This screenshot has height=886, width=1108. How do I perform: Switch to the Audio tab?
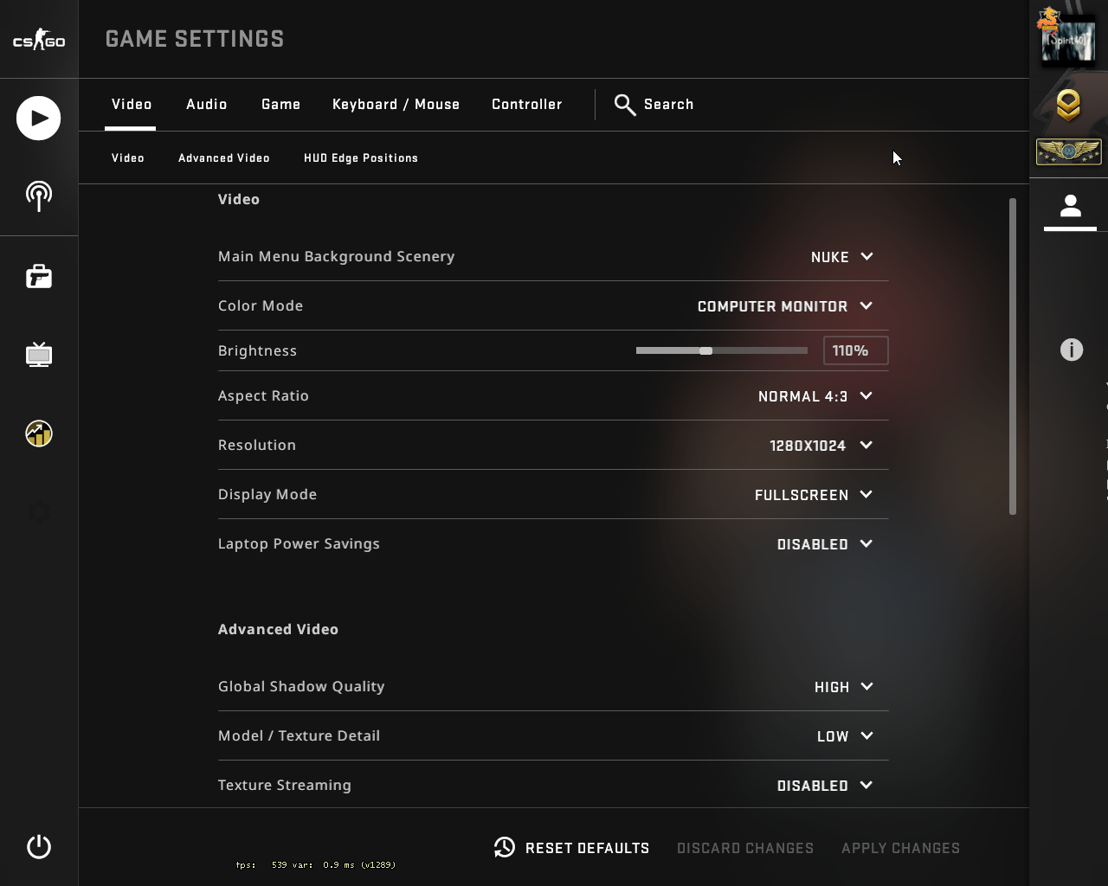(207, 105)
